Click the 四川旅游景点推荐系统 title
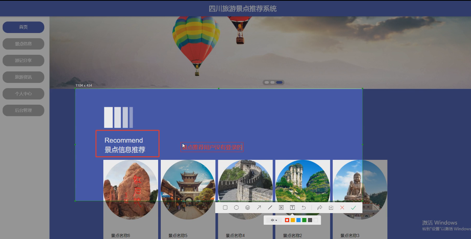This screenshot has height=239, width=471. [243, 9]
